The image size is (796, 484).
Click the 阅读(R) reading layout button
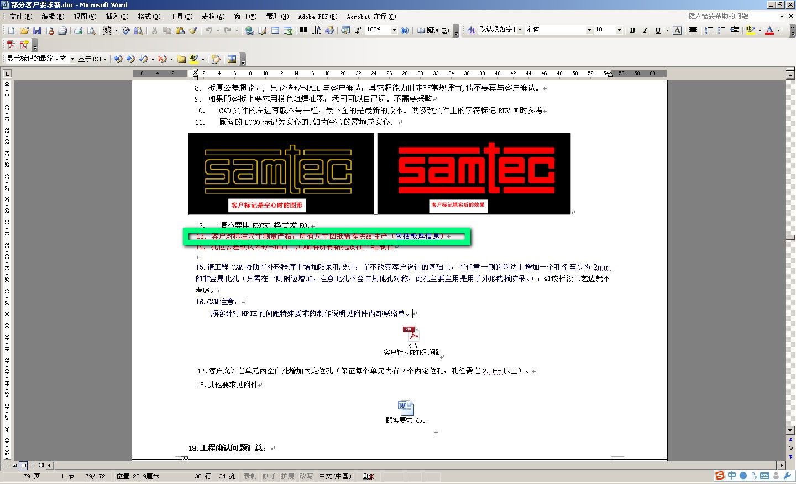point(433,30)
